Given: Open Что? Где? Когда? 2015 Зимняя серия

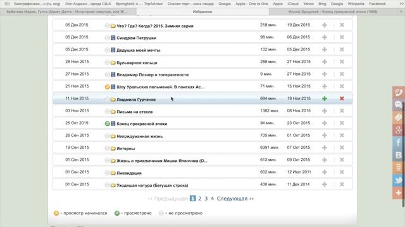Looking at the screenshot, I should 155,26.
